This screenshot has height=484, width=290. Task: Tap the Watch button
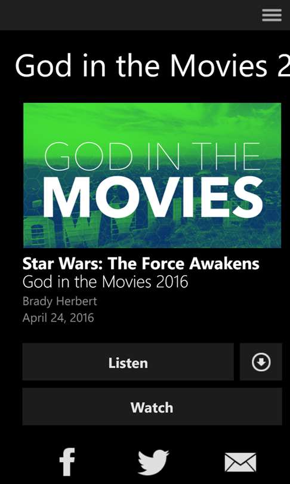click(152, 407)
